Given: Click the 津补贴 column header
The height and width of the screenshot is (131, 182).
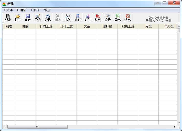Looking at the screenshot, I should (x=108, y=26).
